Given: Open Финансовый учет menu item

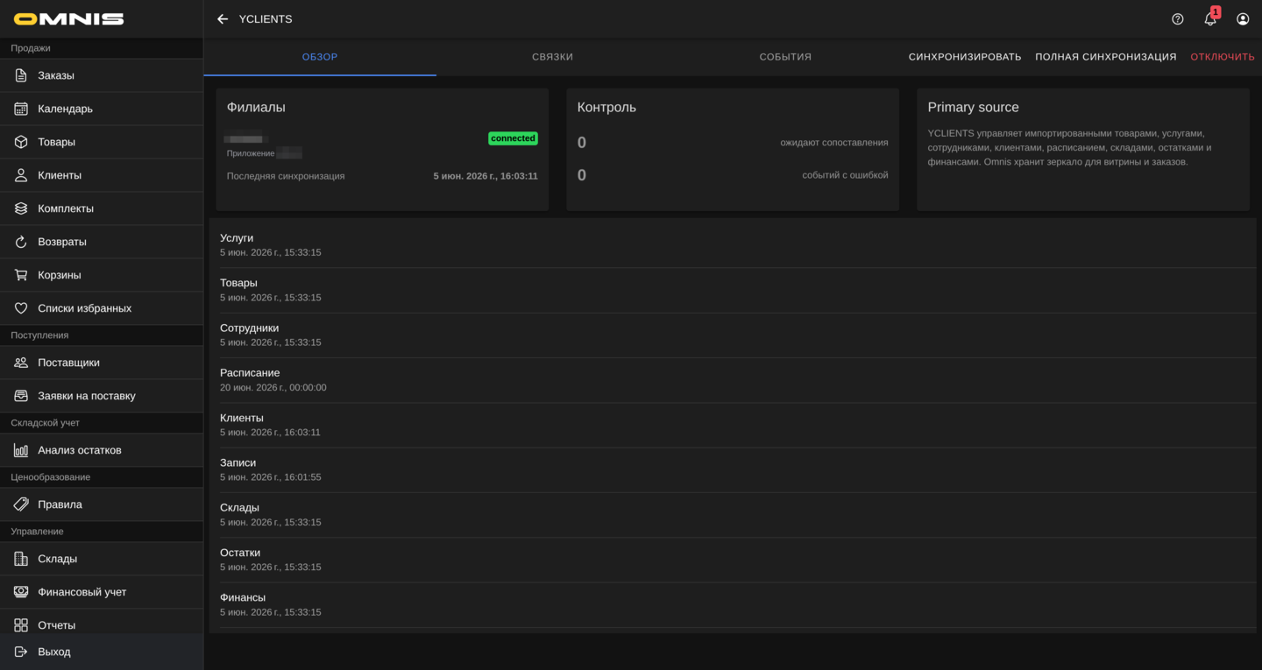Looking at the screenshot, I should coord(102,592).
